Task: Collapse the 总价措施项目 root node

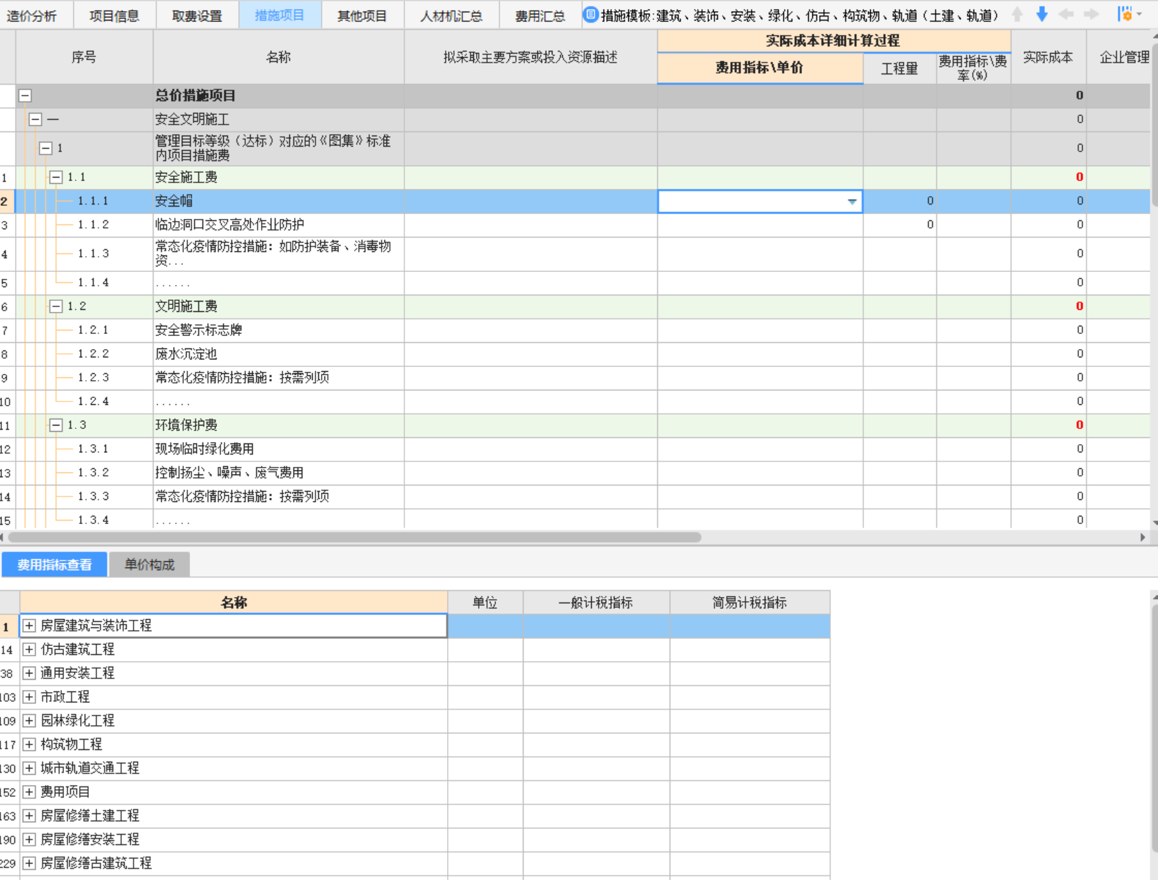Action: tap(25, 96)
